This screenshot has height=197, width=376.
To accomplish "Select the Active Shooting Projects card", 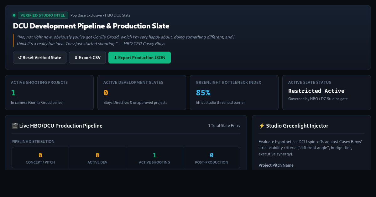I will click(x=49, y=93).
